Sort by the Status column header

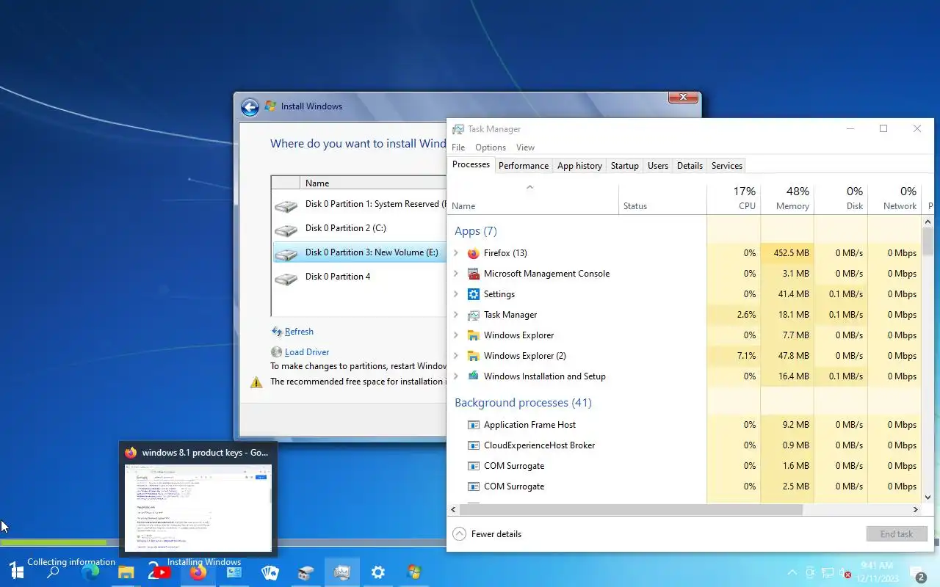point(662,198)
